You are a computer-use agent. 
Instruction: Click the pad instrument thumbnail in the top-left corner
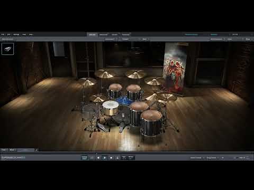[x=7, y=49]
